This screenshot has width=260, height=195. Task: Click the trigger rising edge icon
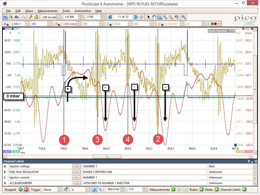pos(66,189)
